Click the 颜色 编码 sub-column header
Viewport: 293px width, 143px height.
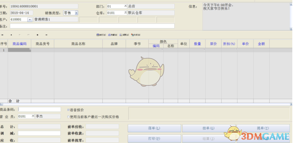point(156,46)
